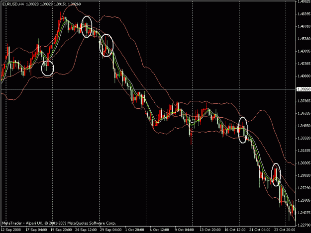
Task: Click the 13 Oct 20:00 time label
Action: point(210,230)
